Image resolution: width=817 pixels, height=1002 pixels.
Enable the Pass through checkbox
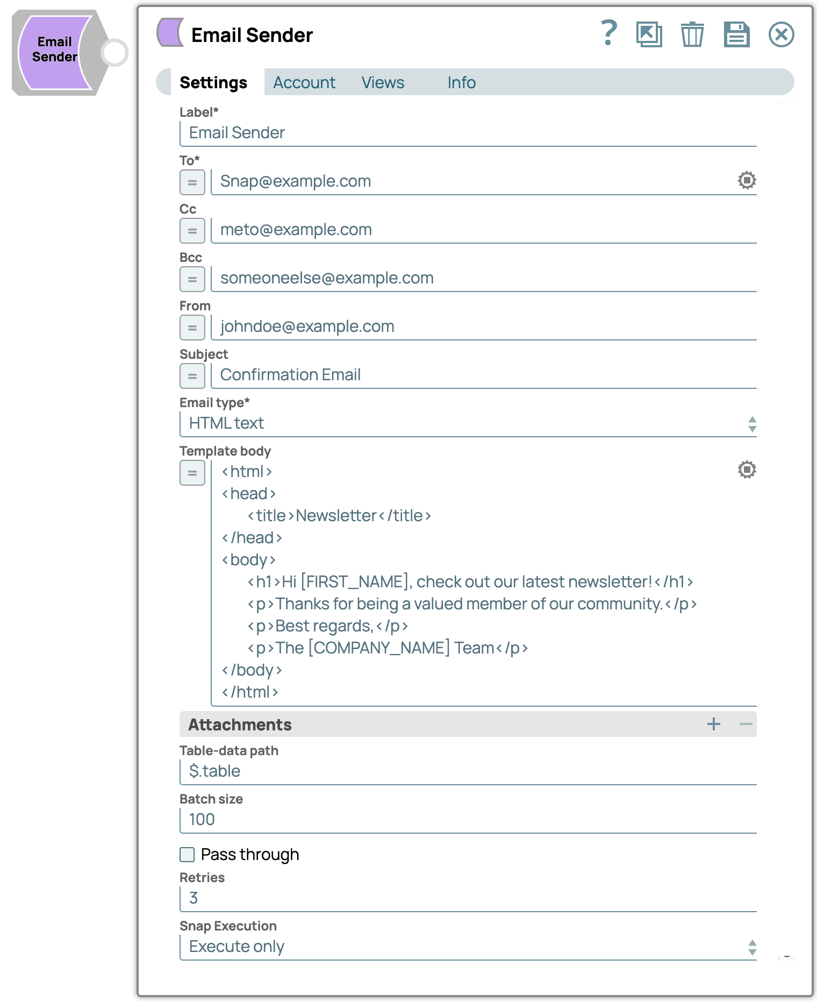pyautogui.click(x=187, y=854)
